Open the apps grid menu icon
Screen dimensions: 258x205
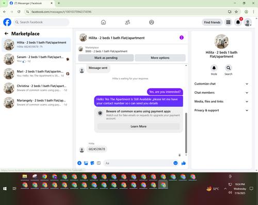point(228,22)
